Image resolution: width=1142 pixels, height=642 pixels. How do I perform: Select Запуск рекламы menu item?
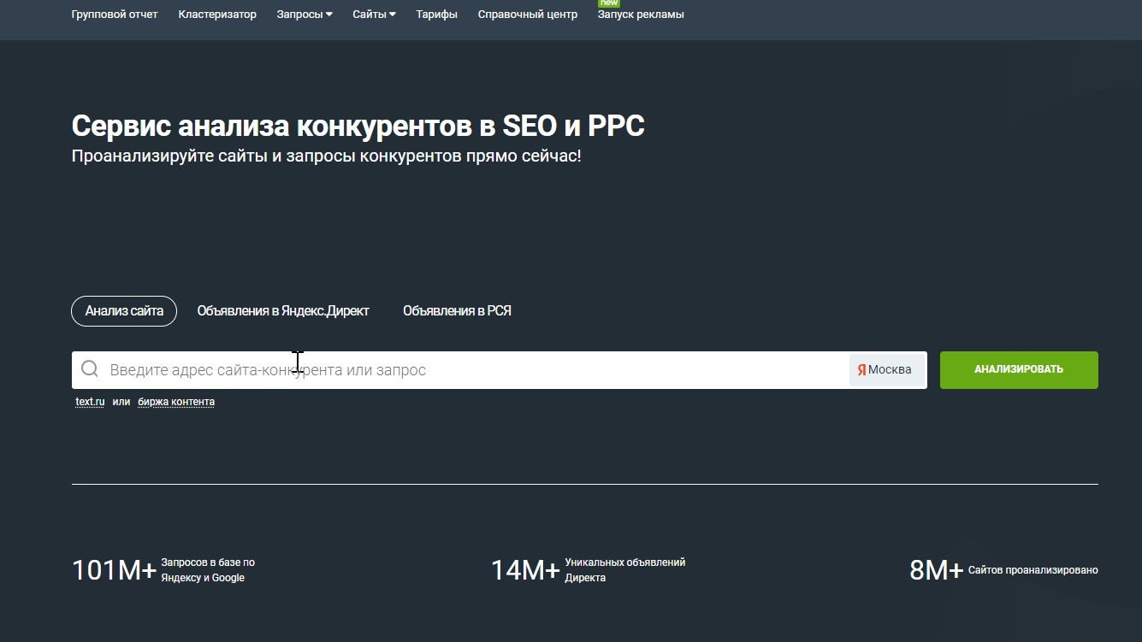[641, 15]
